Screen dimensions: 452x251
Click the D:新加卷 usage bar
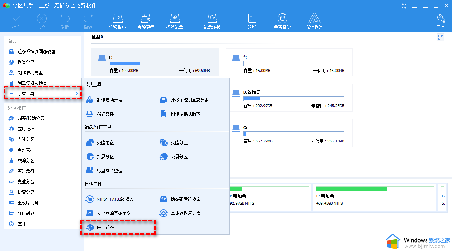294,99
